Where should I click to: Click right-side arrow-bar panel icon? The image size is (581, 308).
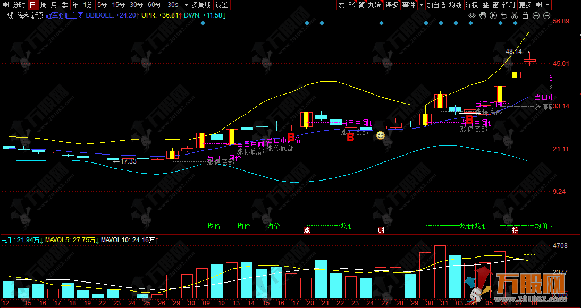[x=538, y=5]
